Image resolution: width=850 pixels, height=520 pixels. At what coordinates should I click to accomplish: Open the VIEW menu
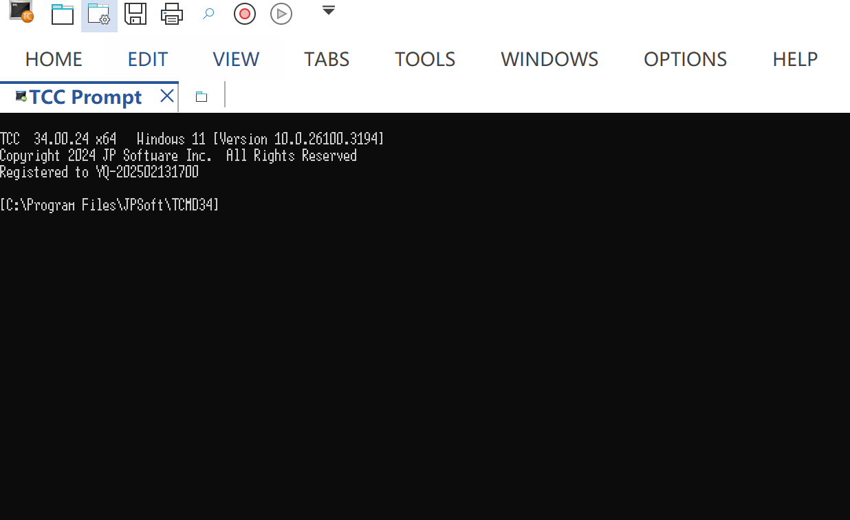(236, 59)
